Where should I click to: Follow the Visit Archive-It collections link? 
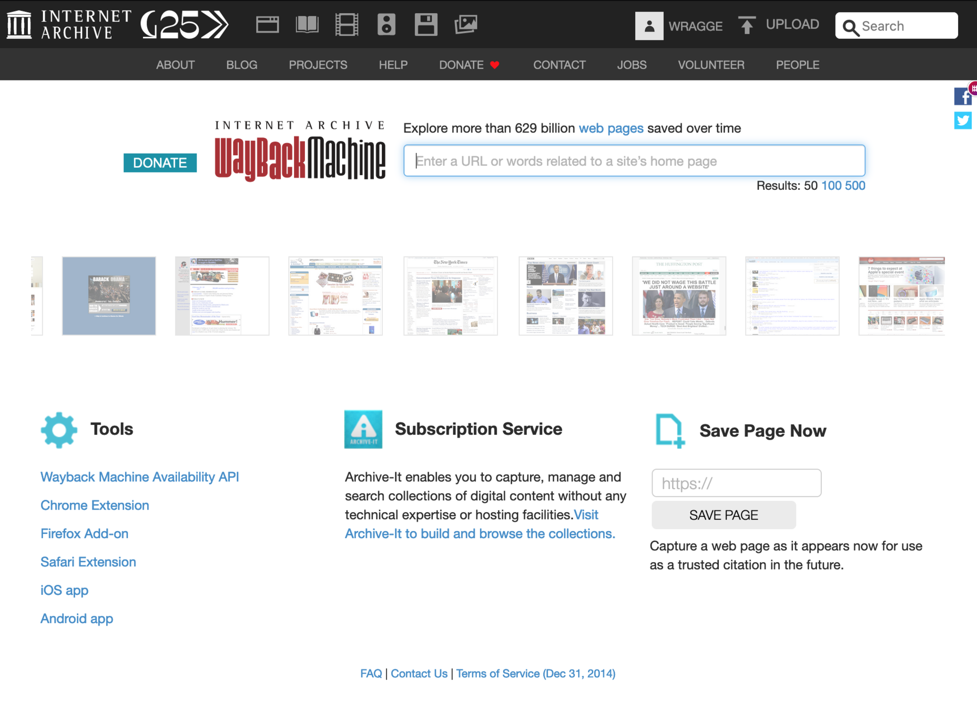[480, 534]
